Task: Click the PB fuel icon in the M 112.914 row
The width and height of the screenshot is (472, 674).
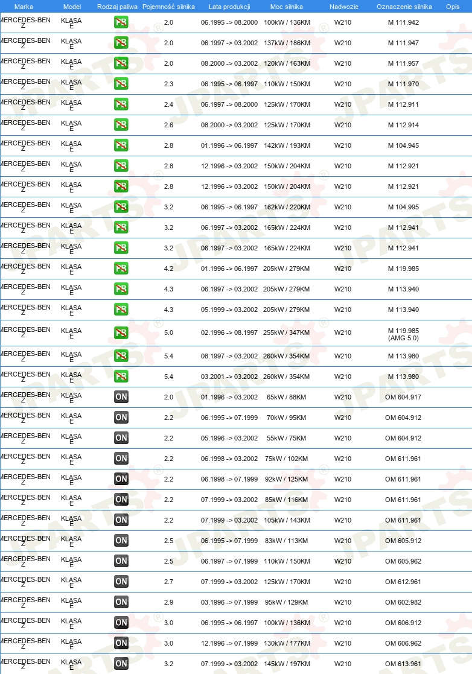Action: (x=121, y=125)
